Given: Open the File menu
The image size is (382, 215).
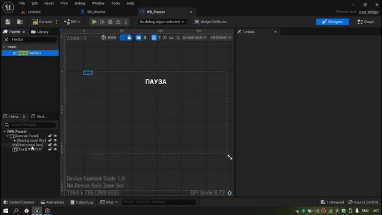Looking at the screenshot, I should (x=22, y=3).
